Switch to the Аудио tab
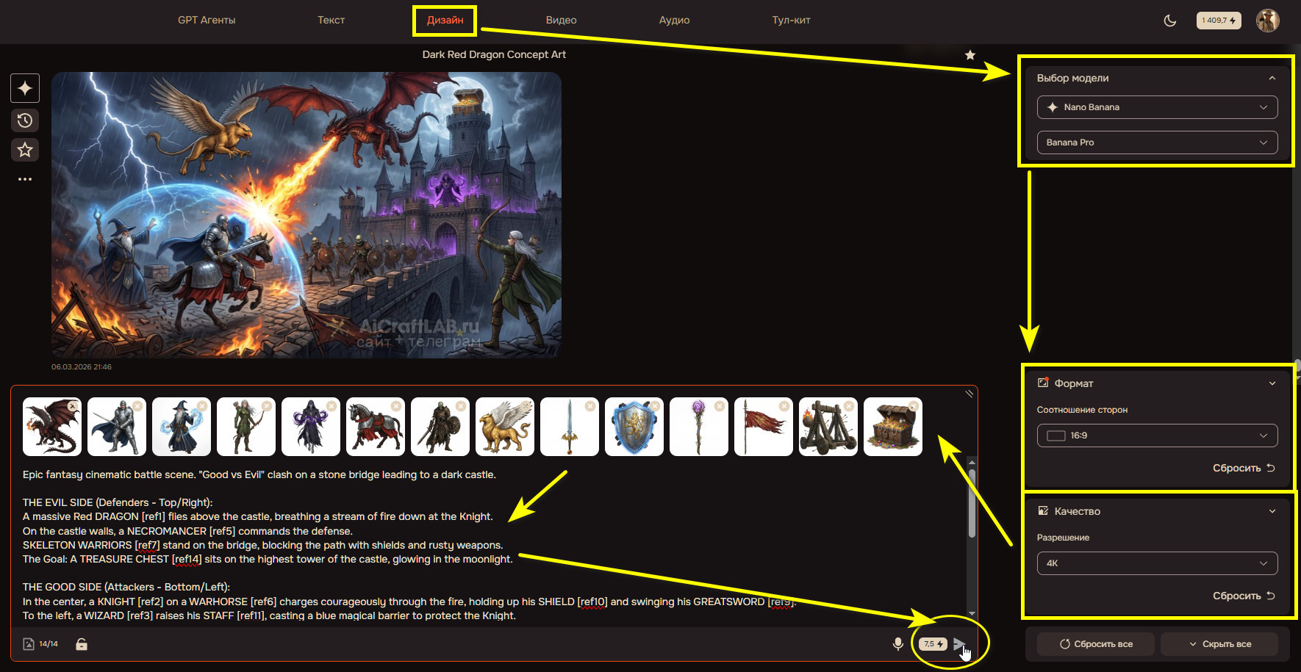 (674, 20)
